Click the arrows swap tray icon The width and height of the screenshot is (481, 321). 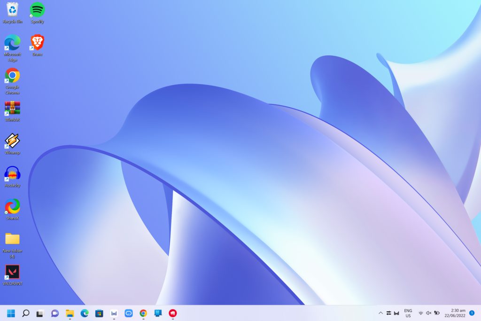click(388, 313)
